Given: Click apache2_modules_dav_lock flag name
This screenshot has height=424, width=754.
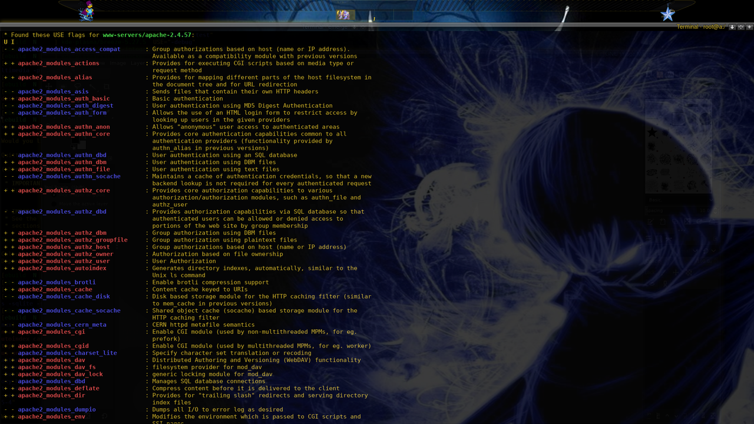Looking at the screenshot, I should 60,375.
